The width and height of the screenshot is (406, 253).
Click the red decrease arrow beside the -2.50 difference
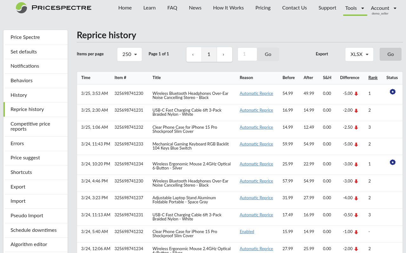click(357, 127)
